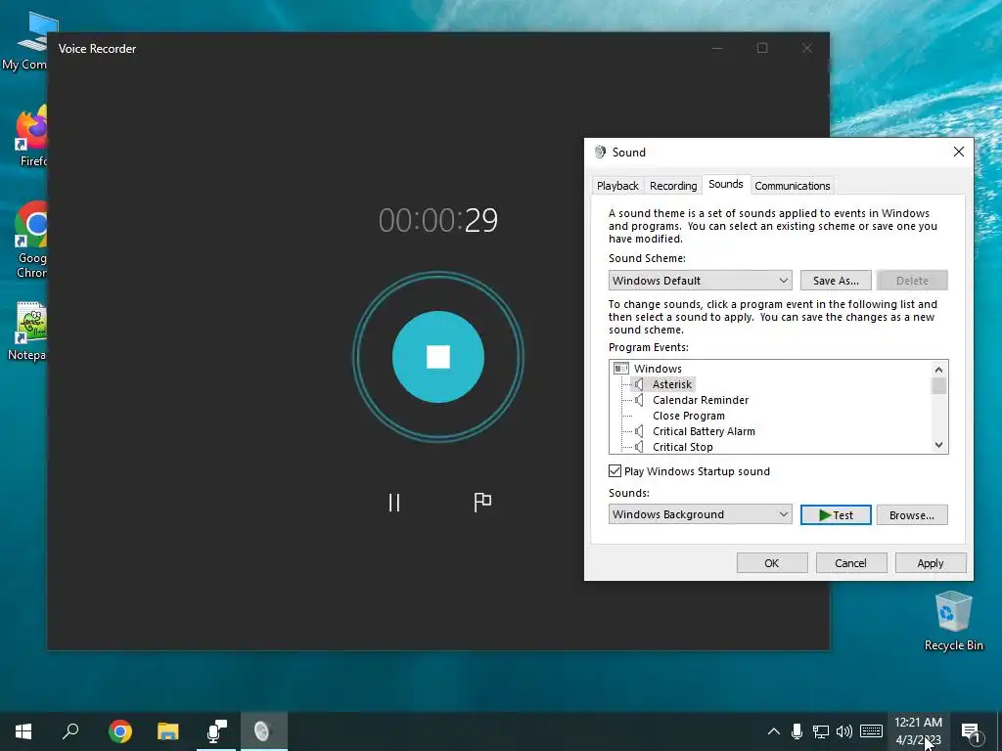The width and height of the screenshot is (1002, 751).
Task: Click the Program Events scrollbar thumb
Action: pyautogui.click(x=938, y=385)
